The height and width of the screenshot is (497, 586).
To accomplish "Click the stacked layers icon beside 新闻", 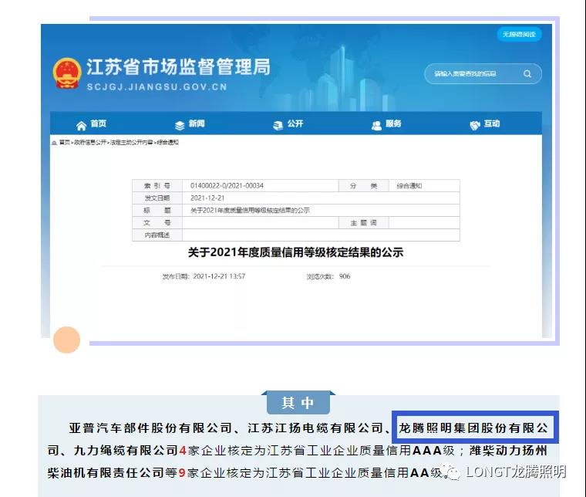I will [x=180, y=126].
